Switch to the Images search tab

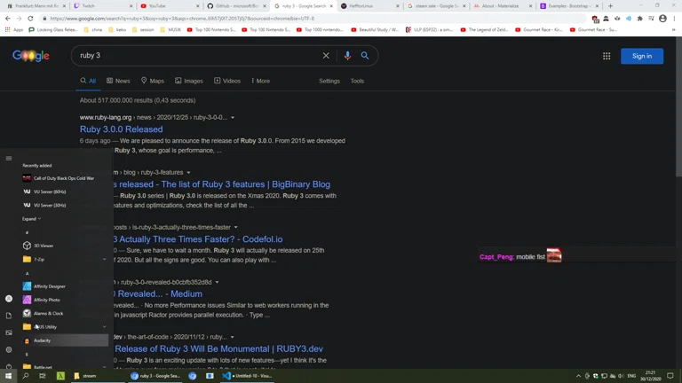(x=188, y=81)
